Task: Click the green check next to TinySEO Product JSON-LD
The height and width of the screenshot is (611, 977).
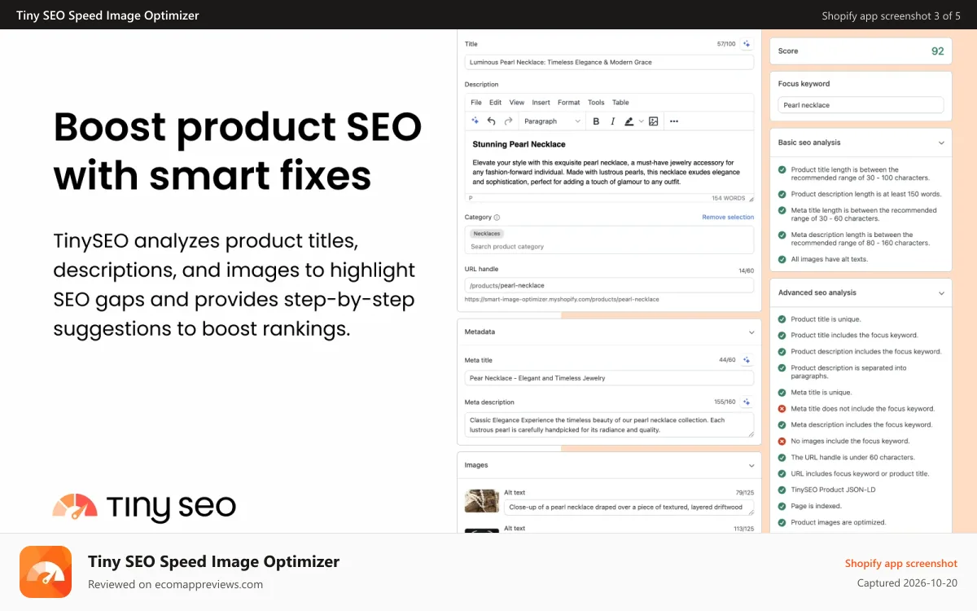Action: pyautogui.click(x=782, y=490)
